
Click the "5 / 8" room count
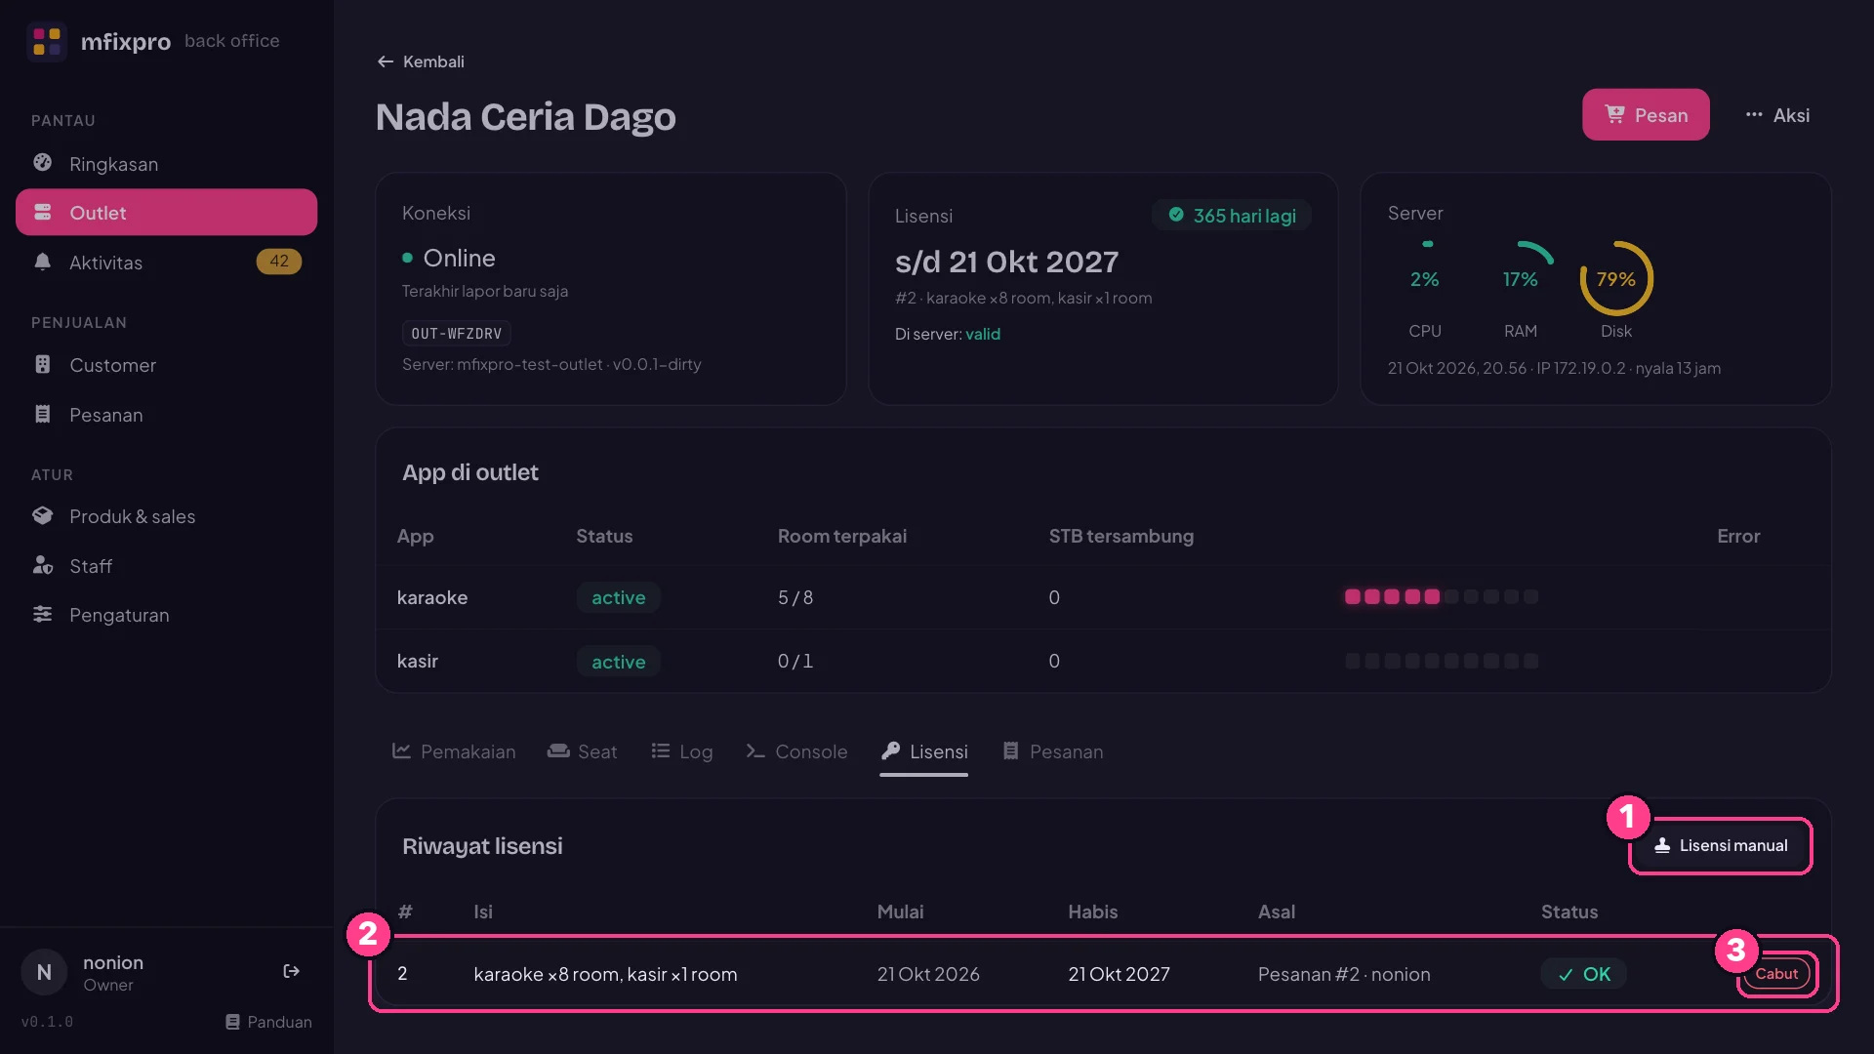tap(794, 597)
